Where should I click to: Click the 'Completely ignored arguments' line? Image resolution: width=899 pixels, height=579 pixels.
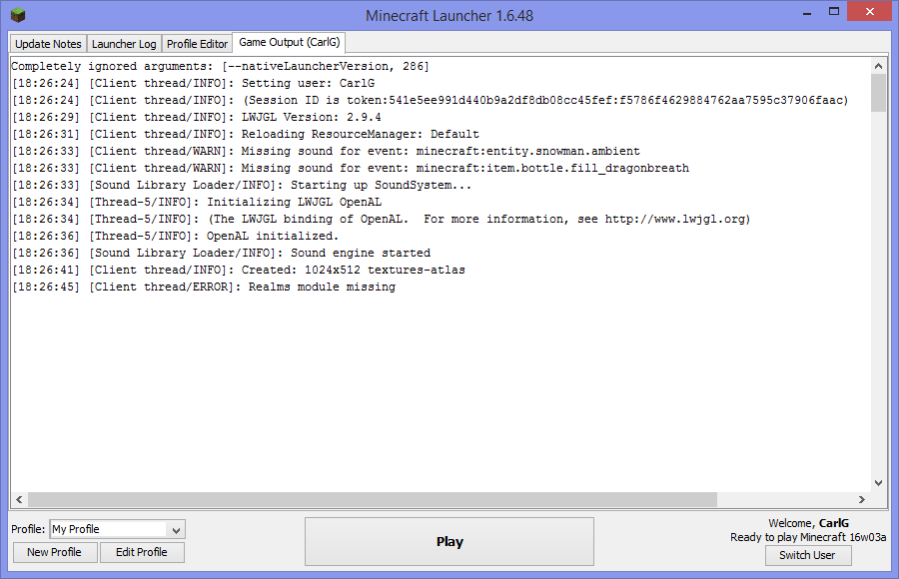coord(220,66)
